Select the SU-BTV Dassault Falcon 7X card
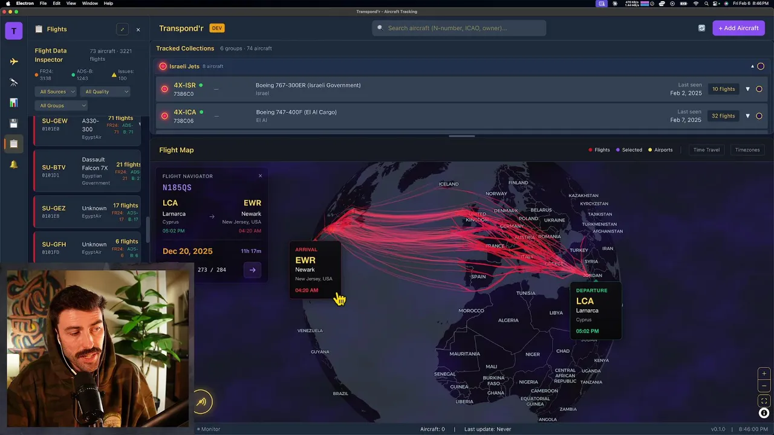774x435 pixels. point(87,172)
